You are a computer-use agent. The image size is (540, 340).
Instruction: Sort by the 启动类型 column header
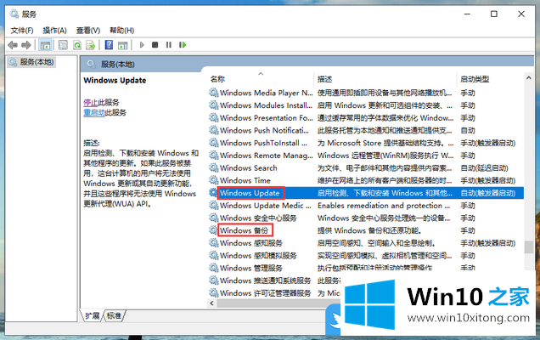pyautogui.click(x=490, y=79)
